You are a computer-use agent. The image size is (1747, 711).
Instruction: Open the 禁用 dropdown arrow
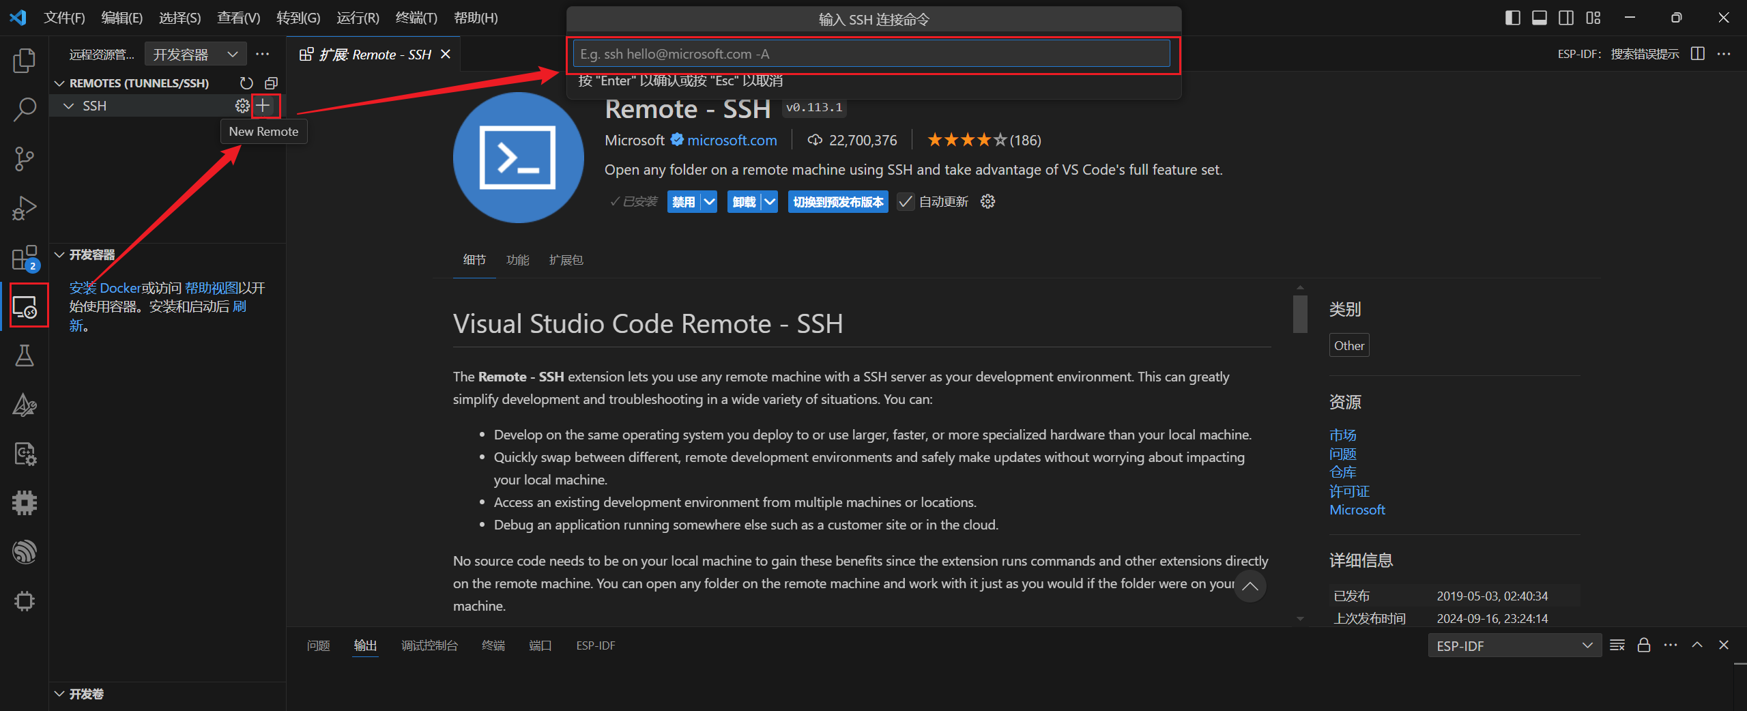[x=709, y=202]
